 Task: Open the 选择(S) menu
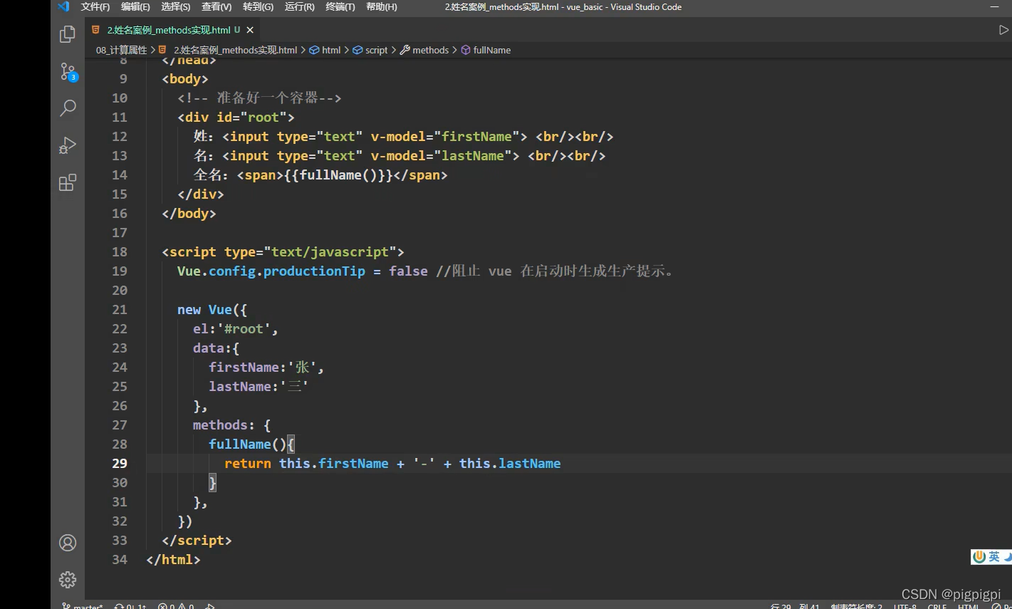click(175, 6)
